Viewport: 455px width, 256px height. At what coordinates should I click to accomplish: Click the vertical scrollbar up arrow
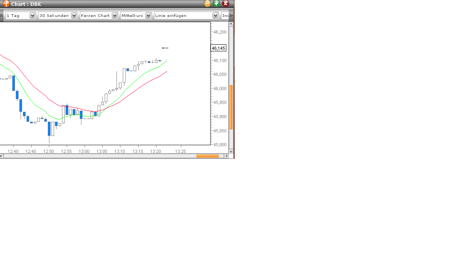click(231, 24)
